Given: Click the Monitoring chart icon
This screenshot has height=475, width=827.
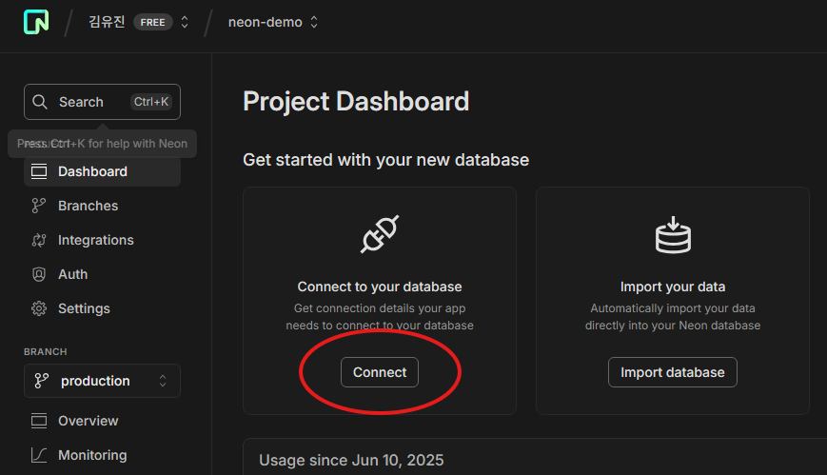Looking at the screenshot, I should point(39,455).
